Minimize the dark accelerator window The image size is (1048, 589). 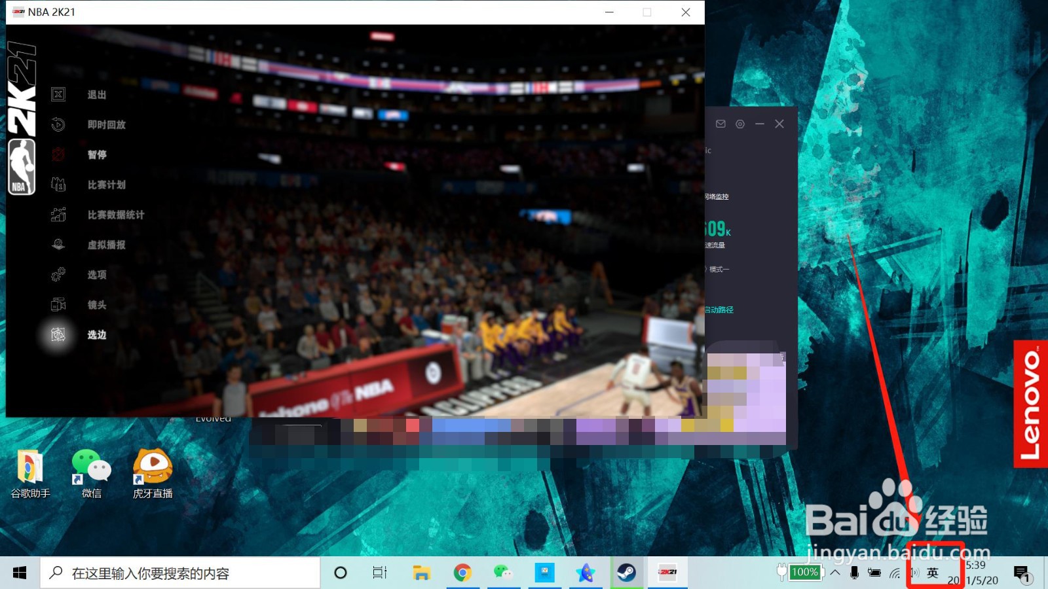point(760,124)
